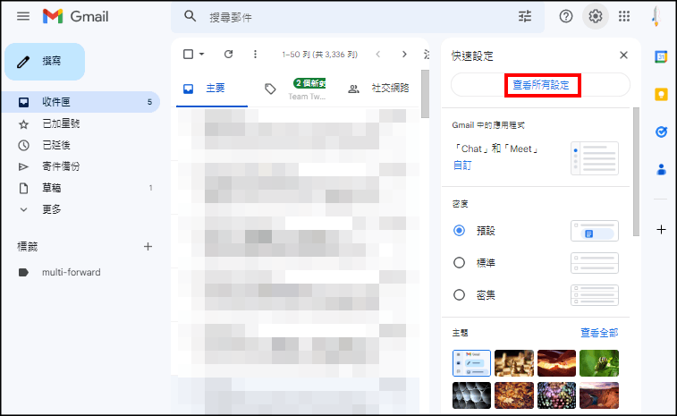Click the 查看全部 themes link
This screenshot has width=677, height=416.
[598, 333]
